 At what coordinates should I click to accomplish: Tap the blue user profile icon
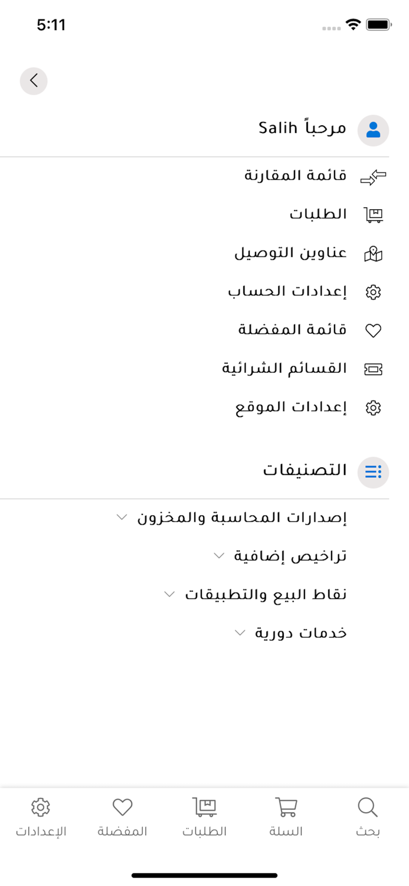coord(373,129)
